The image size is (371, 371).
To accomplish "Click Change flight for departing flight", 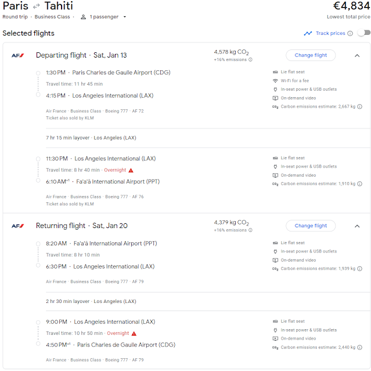I will click(311, 55).
